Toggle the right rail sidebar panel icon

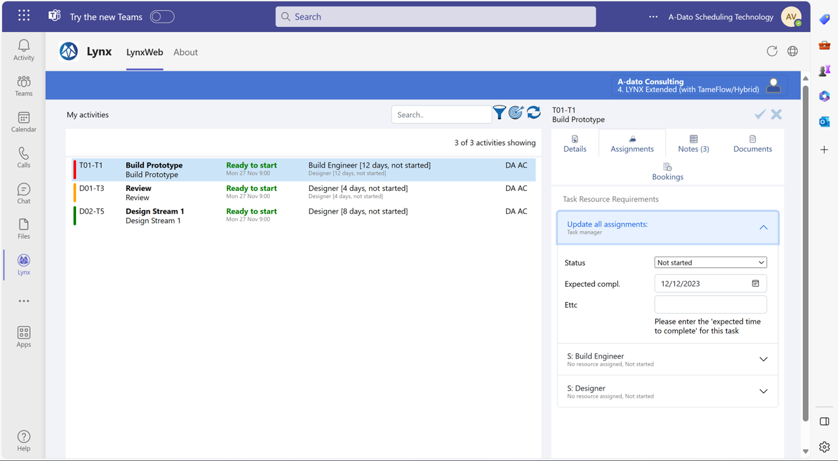[x=824, y=422]
